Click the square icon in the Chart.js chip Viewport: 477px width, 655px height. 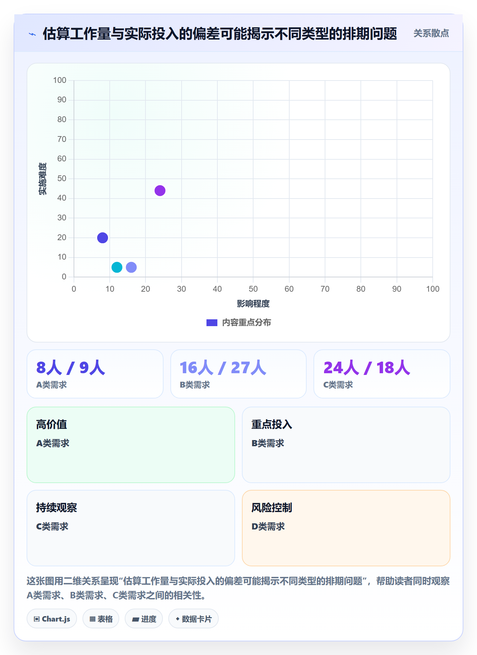coord(37,619)
